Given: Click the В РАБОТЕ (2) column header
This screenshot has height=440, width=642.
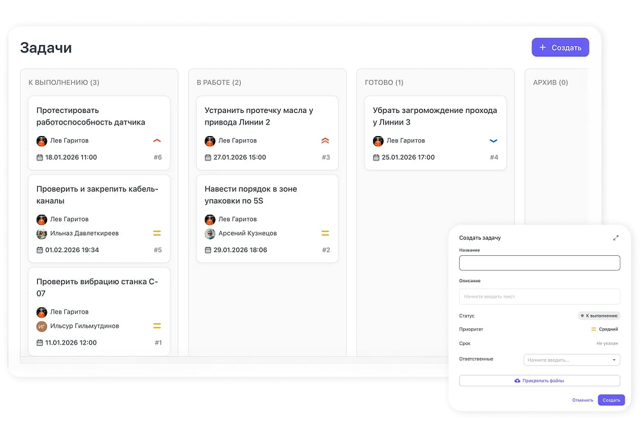Looking at the screenshot, I should click(219, 83).
